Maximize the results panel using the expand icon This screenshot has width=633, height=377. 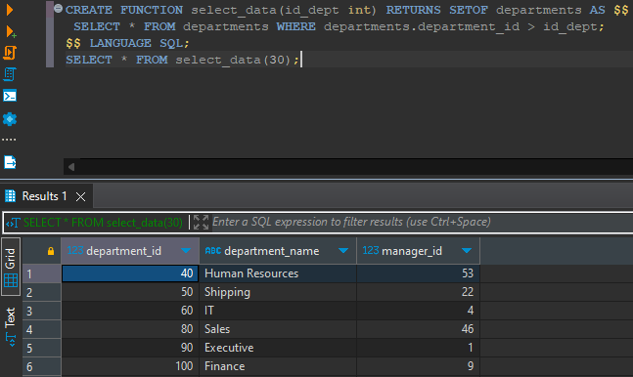[x=201, y=222]
